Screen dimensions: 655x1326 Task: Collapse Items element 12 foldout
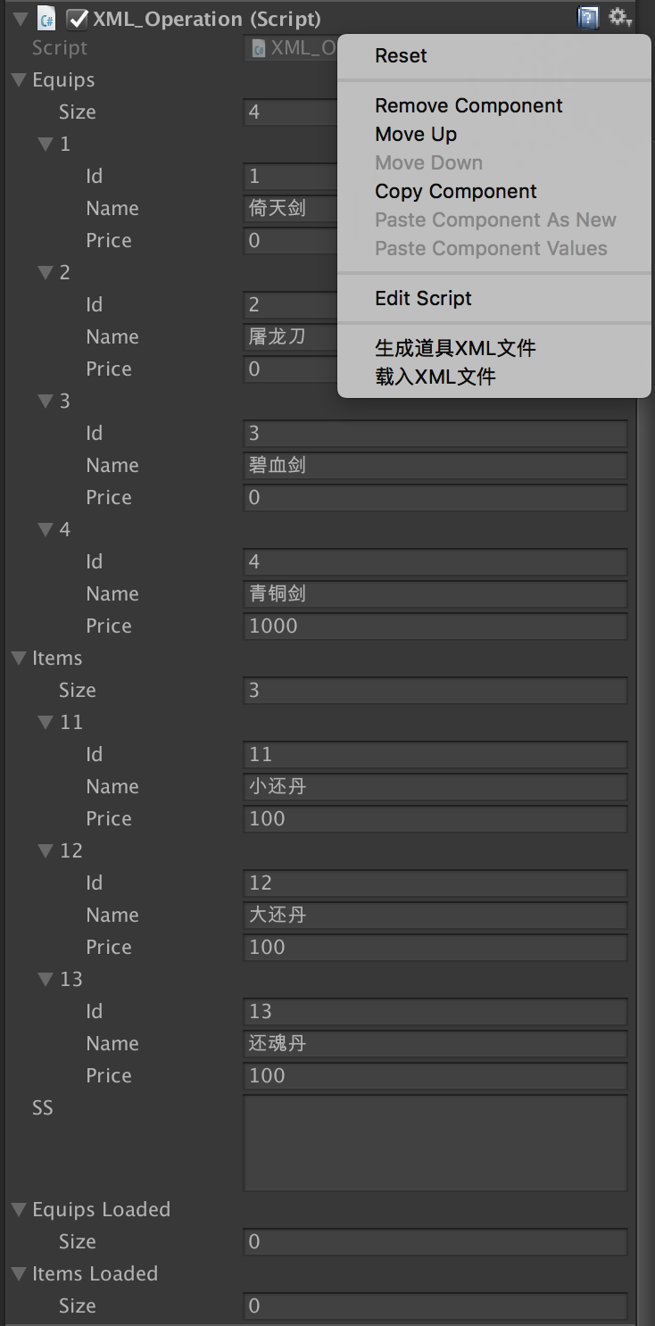coord(46,851)
